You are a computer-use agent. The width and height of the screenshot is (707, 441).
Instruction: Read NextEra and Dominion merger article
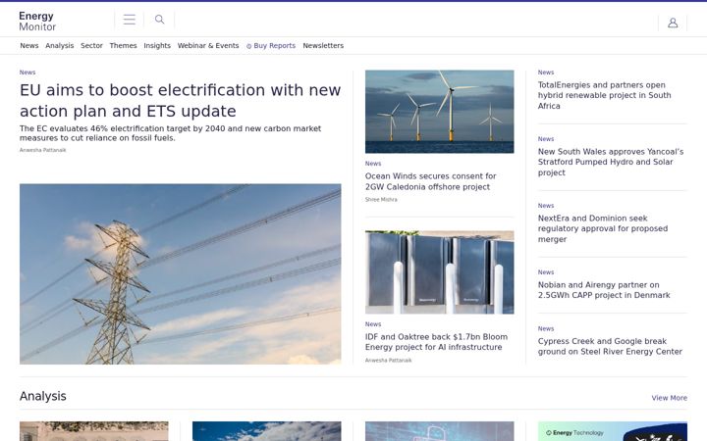603,228
